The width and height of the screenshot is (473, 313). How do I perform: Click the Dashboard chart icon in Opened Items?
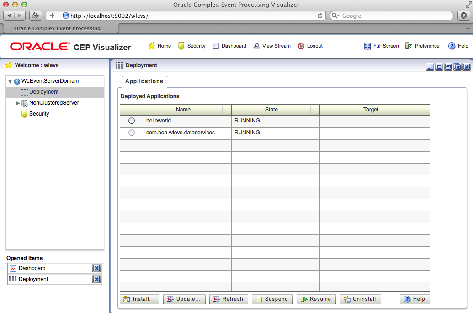tap(13, 268)
